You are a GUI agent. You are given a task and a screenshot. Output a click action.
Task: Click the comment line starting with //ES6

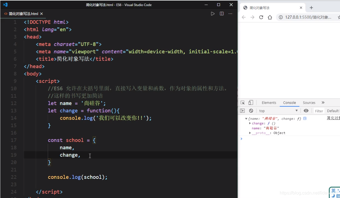tap(138, 89)
